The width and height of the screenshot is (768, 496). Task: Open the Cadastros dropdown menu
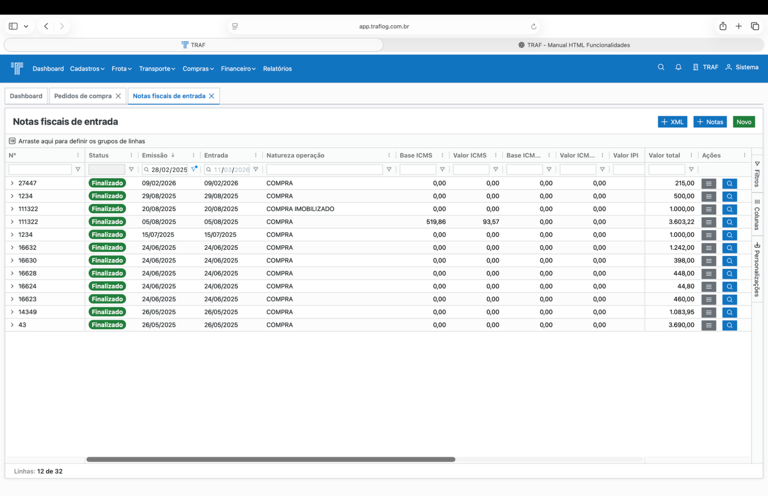click(87, 69)
